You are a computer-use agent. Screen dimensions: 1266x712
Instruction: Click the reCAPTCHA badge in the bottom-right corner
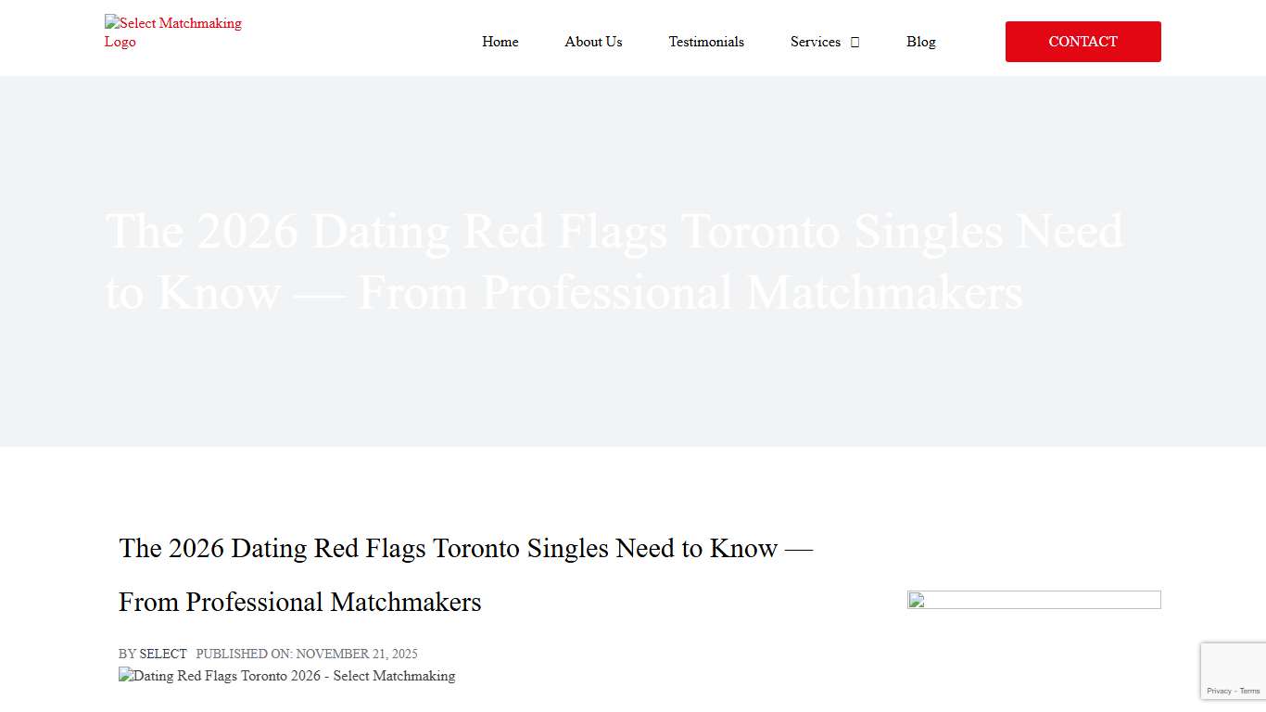pyautogui.click(x=1233, y=670)
